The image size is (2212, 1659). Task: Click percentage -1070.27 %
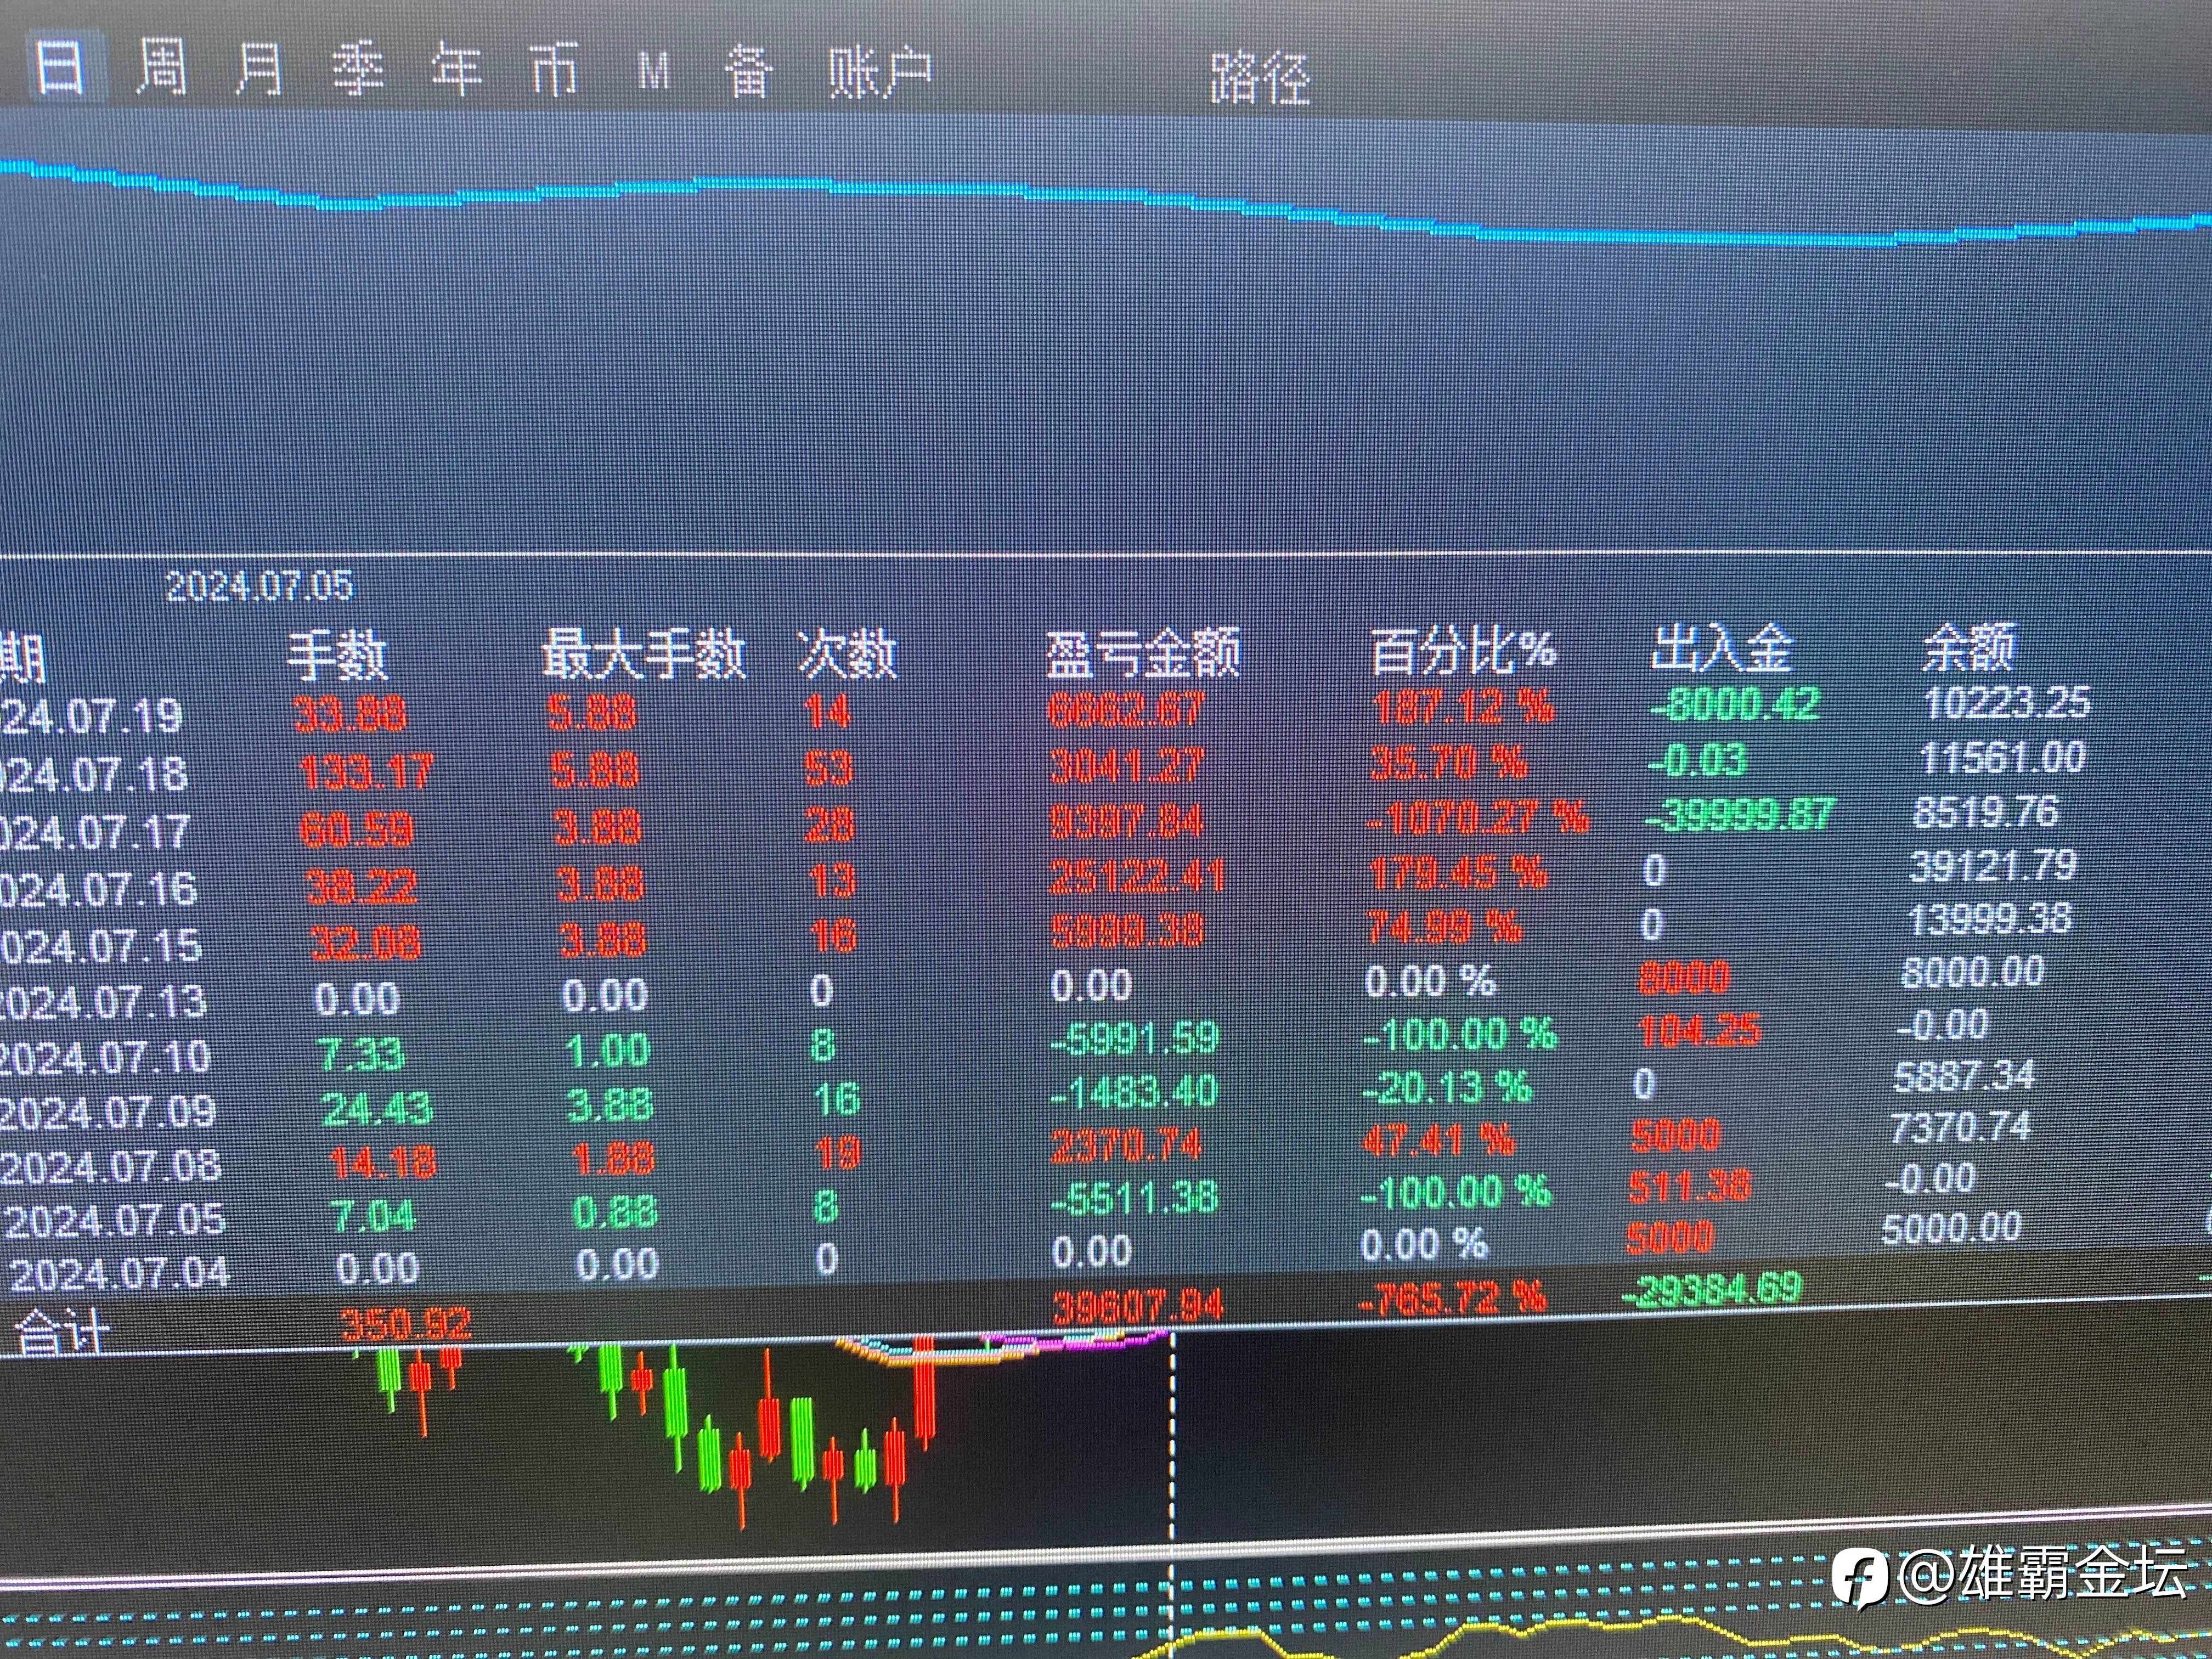(x=1477, y=819)
